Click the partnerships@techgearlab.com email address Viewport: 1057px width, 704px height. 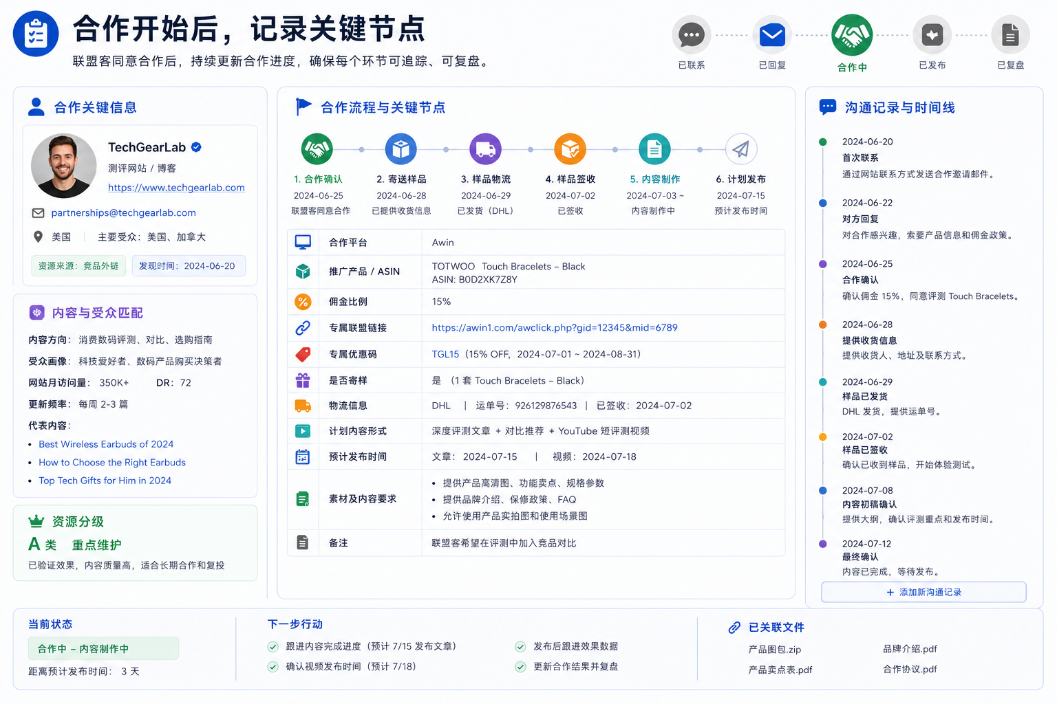tap(123, 213)
